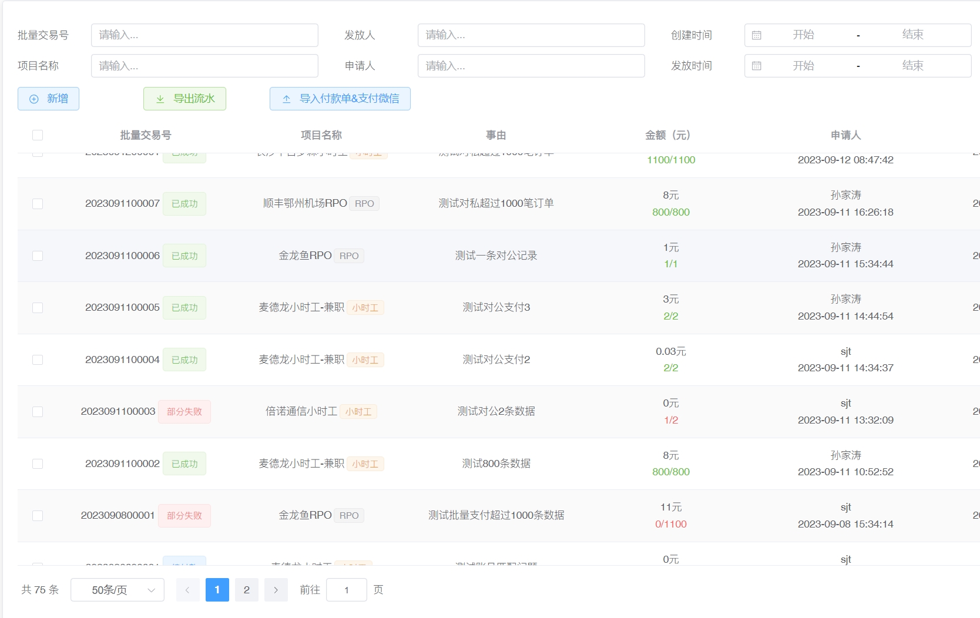The image size is (980, 618).
Task: Open 发放时间 end date picker
Action: [x=912, y=66]
